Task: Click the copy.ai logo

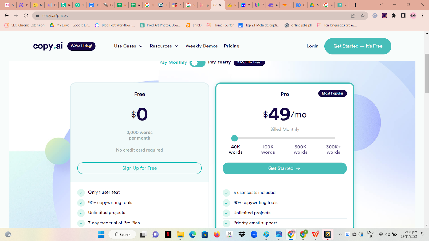Action: tap(48, 46)
